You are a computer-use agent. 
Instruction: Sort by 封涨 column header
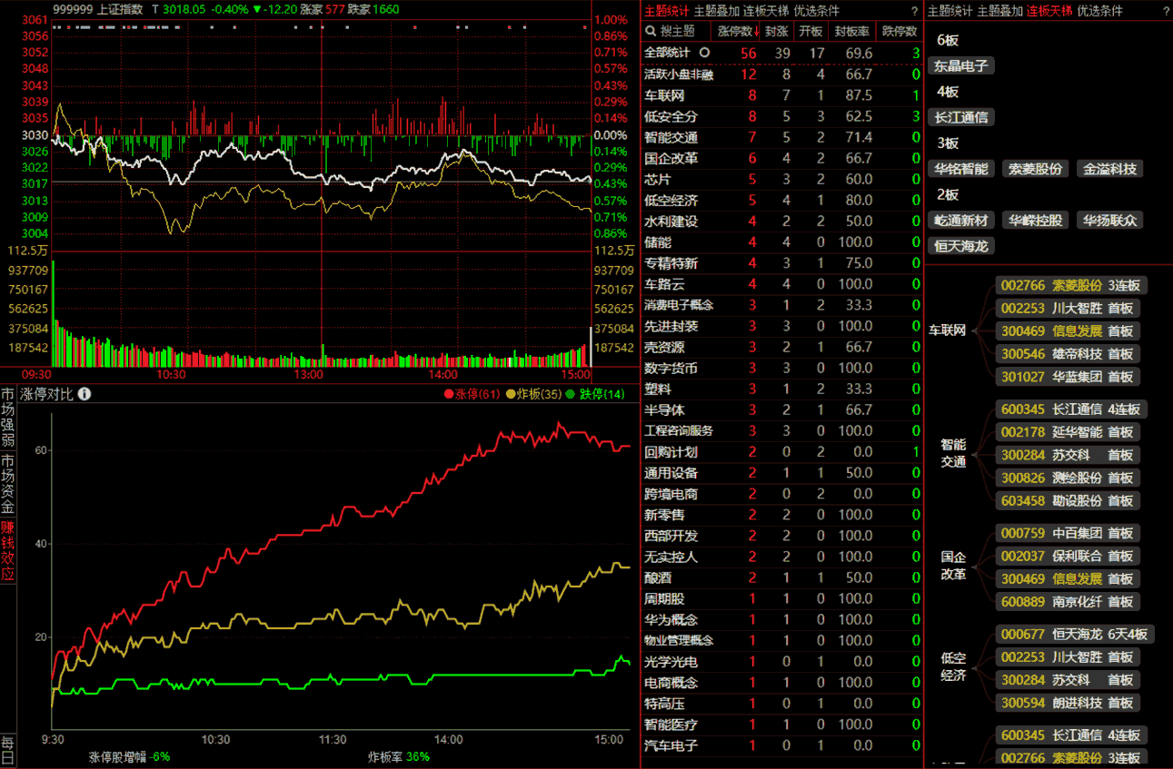(776, 31)
